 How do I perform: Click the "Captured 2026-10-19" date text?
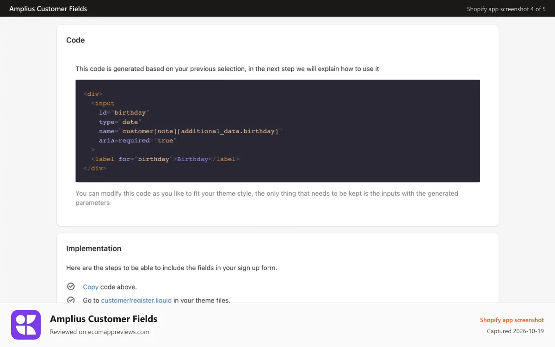[516, 331]
